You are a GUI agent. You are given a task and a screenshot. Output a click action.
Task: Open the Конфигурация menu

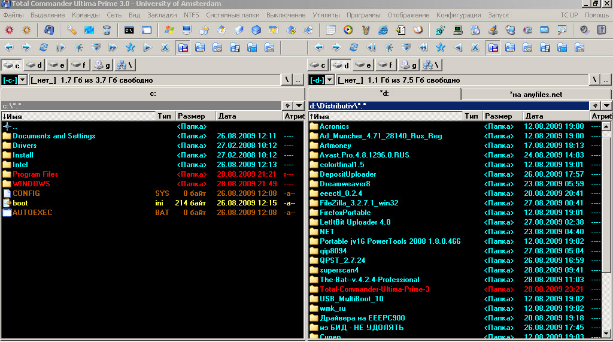(459, 15)
